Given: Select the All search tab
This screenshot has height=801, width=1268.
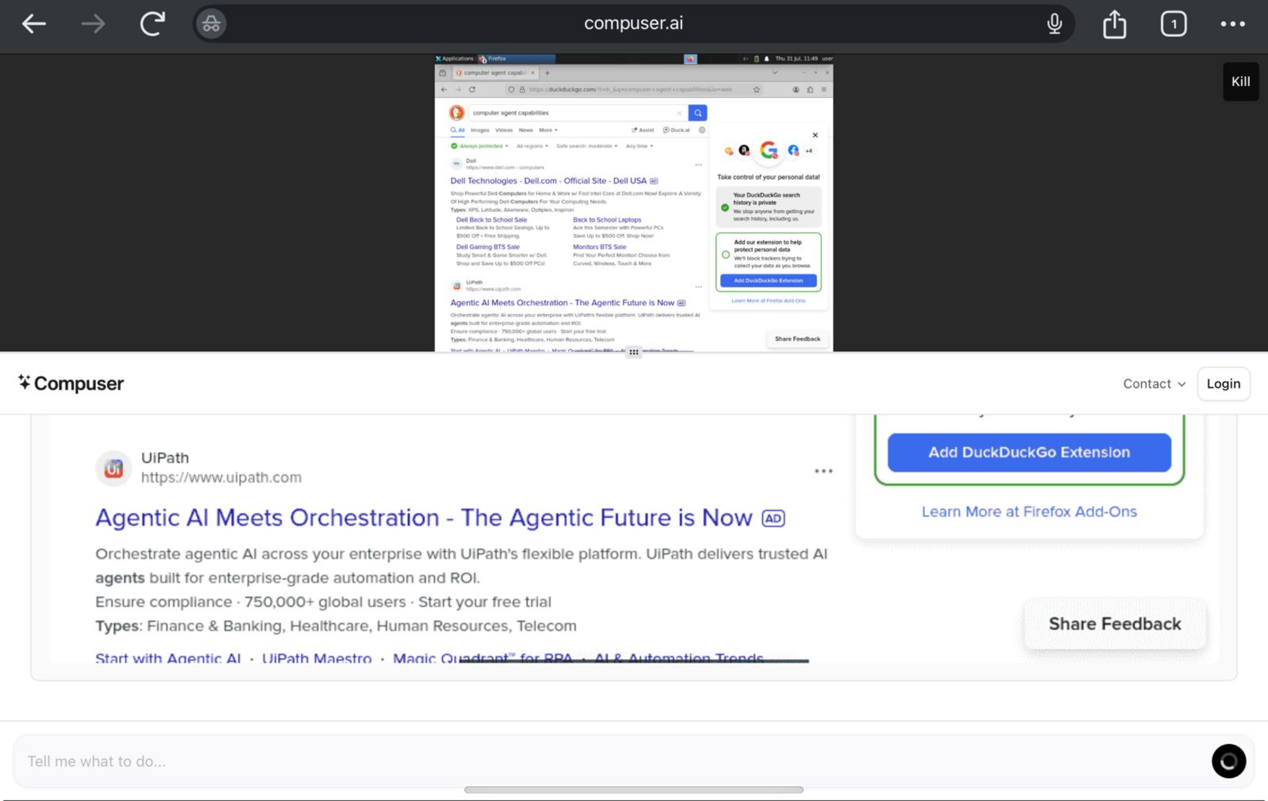Looking at the screenshot, I should coord(458,130).
